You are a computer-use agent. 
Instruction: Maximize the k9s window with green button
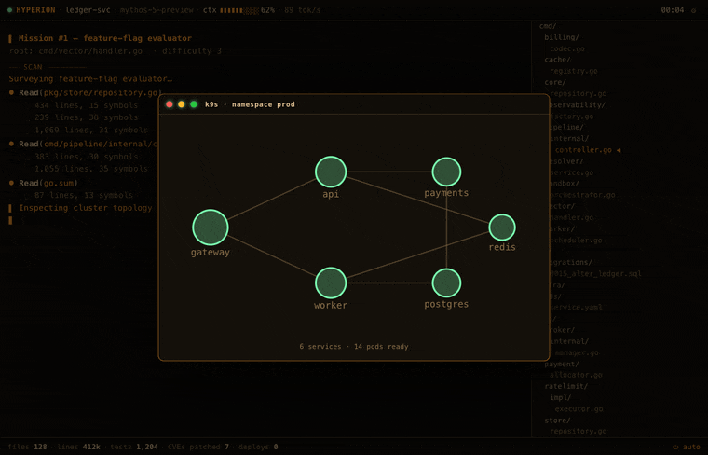point(194,104)
